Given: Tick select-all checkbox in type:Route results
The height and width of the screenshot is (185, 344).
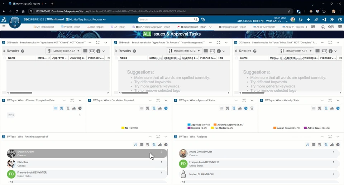Looking at the screenshot, I should [x=116, y=58].
